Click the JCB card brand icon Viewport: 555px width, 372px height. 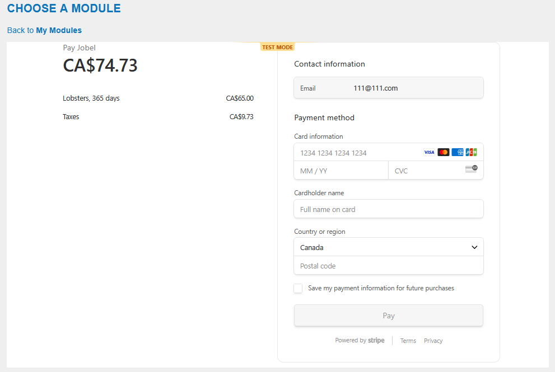click(471, 152)
